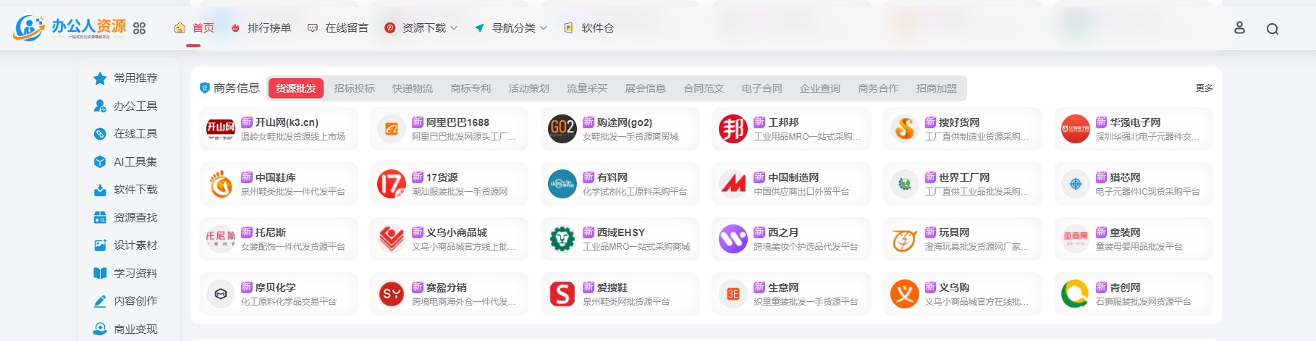The image size is (1316, 341).
Task: Click the GO2 购途网 logo icon
Action: [562, 129]
